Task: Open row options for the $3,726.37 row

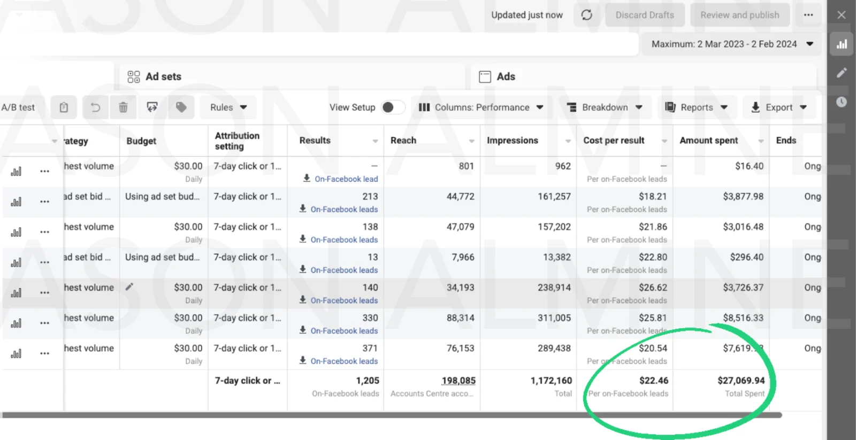Action: point(44,293)
